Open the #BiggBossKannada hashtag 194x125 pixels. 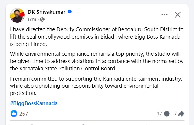pyautogui.click(x=34, y=103)
